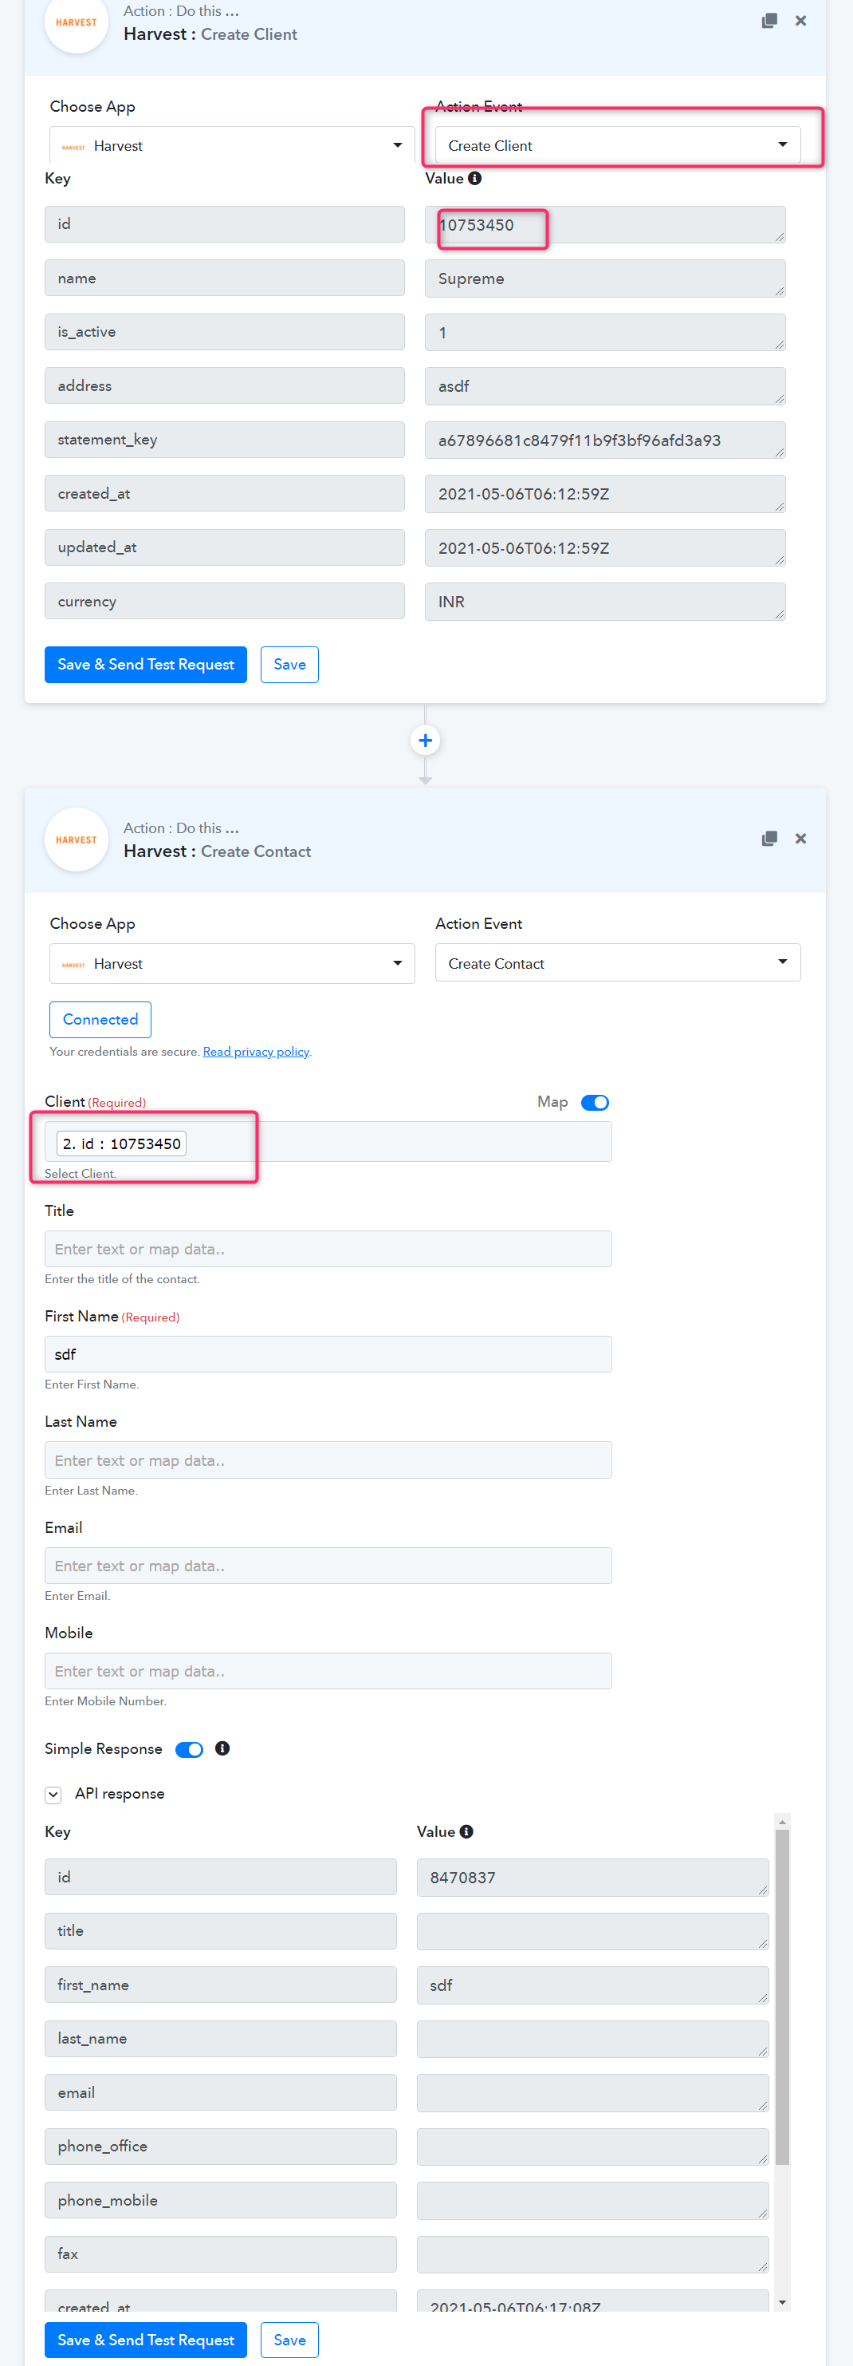Open the Read privacy policy link

click(x=256, y=1052)
